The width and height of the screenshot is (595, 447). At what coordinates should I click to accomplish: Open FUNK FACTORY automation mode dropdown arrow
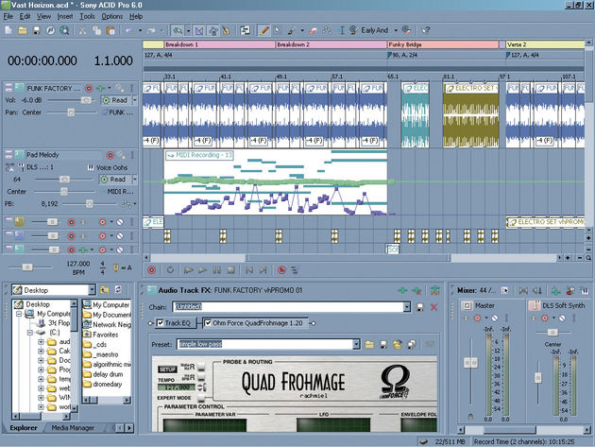click(134, 100)
